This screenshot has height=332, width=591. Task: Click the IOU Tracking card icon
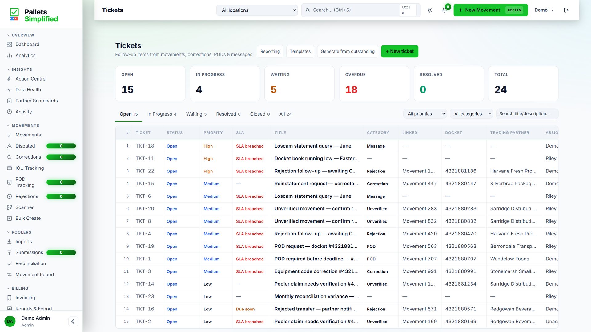pos(9,168)
